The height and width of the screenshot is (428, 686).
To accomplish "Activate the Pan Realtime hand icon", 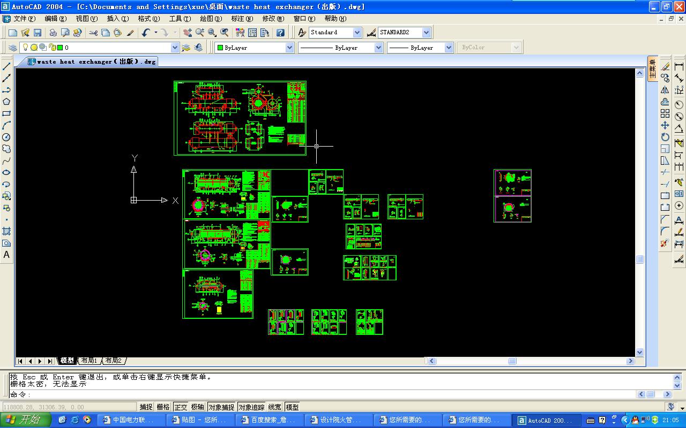I will 187,33.
